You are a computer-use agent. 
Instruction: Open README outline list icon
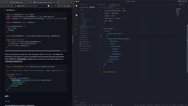4,10
